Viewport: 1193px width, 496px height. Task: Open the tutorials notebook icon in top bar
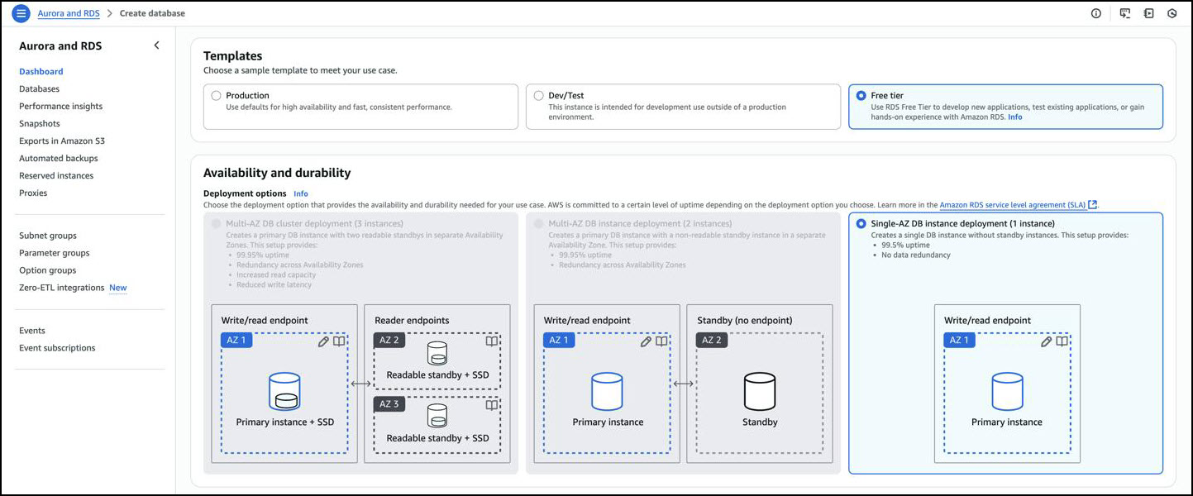[x=1148, y=13]
